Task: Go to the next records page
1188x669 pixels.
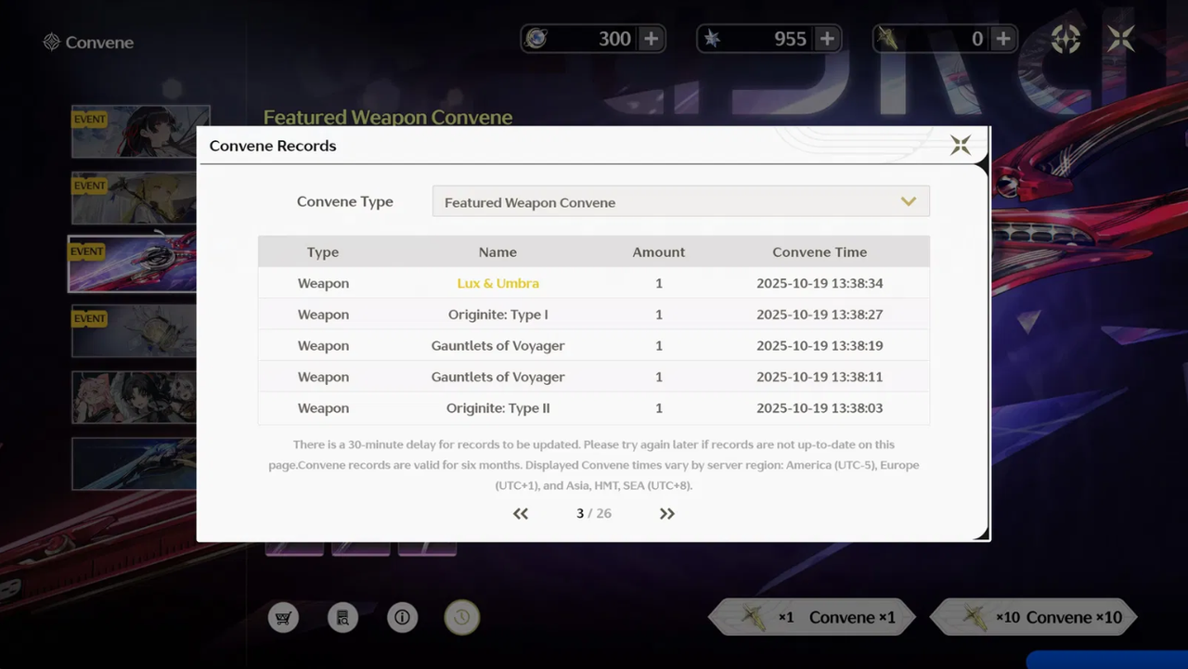Action: [666, 514]
